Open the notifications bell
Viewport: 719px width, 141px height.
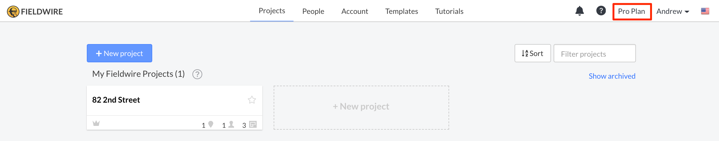click(x=579, y=11)
